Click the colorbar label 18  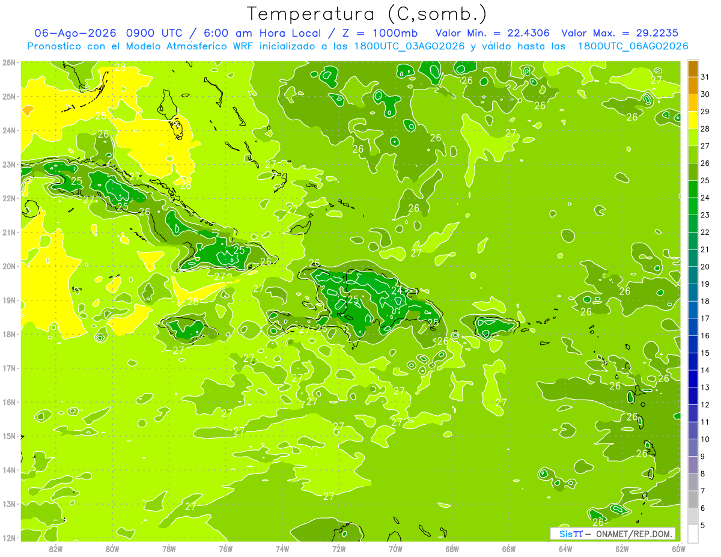click(705, 301)
